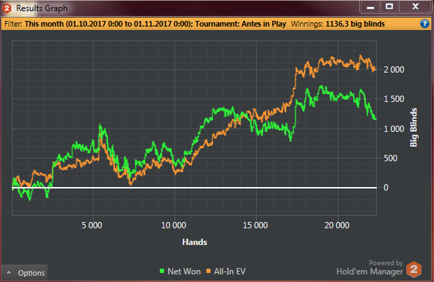Expand the Options panel
The height and width of the screenshot is (282, 434).
[24, 273]
